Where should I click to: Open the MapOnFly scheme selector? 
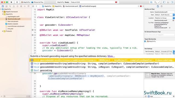[25, 2]
